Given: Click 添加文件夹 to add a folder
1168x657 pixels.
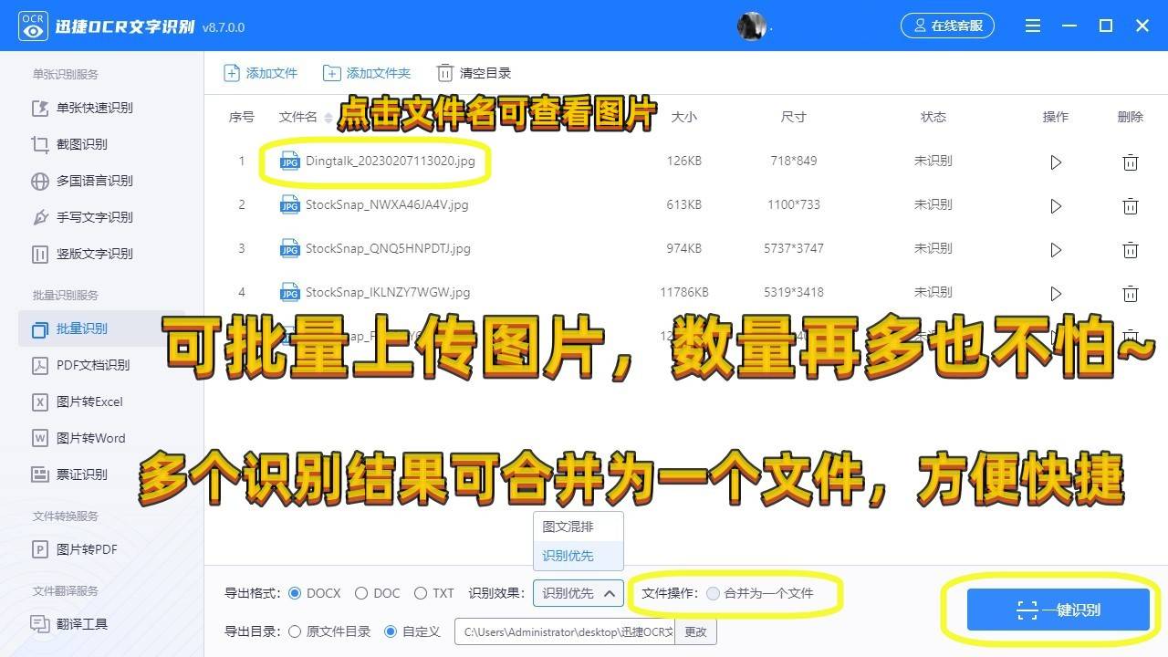Looking at the screenshot, I should [367, 73].
